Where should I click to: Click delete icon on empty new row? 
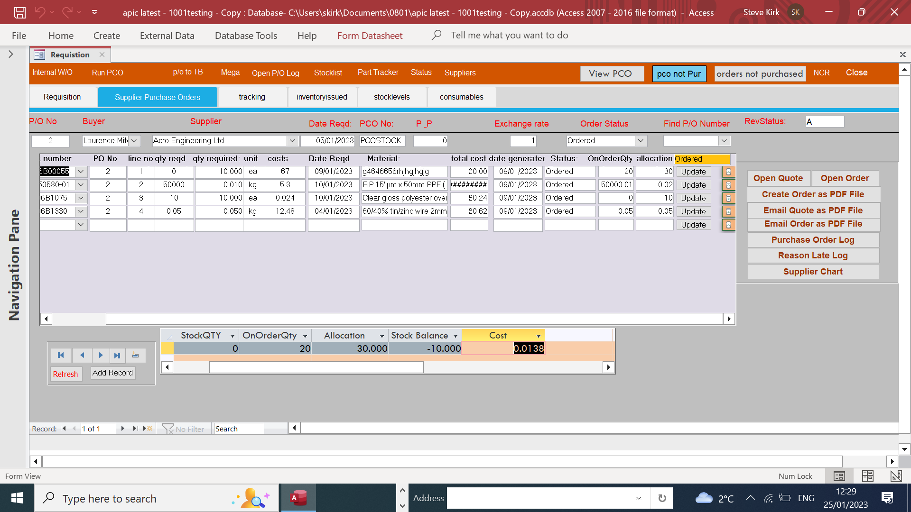(728, 225)
